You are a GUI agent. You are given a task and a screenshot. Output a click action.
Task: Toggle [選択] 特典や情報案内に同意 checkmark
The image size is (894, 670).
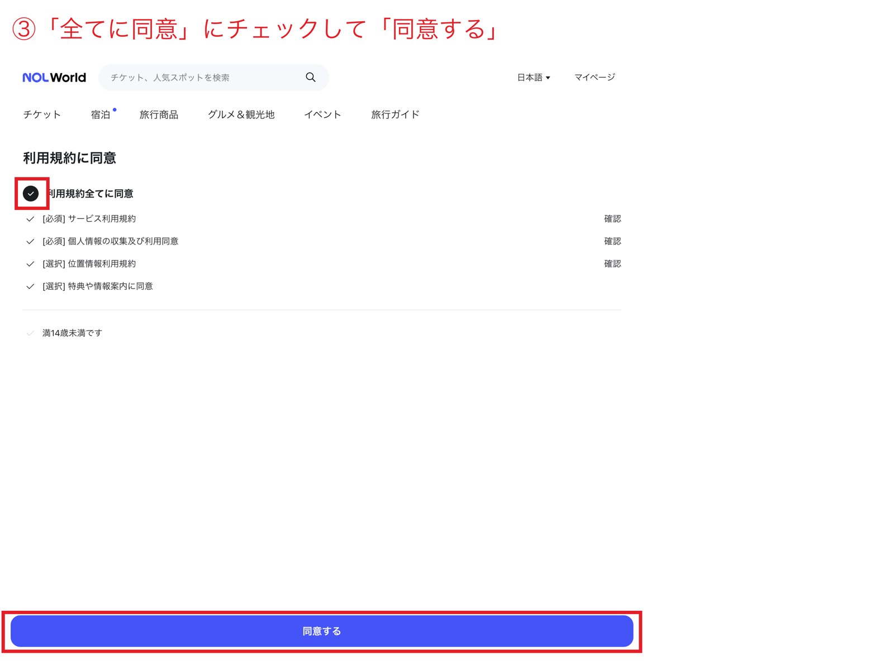[x=30, y=286]
